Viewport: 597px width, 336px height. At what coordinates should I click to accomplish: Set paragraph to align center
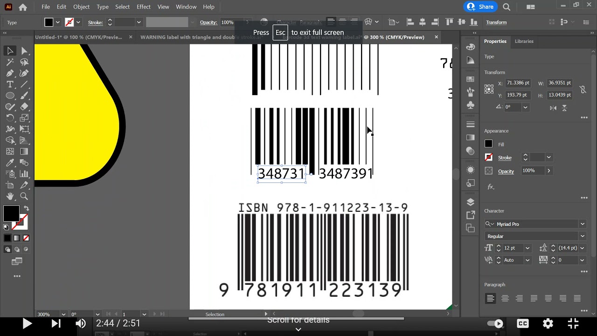click(x=505, y=298)
